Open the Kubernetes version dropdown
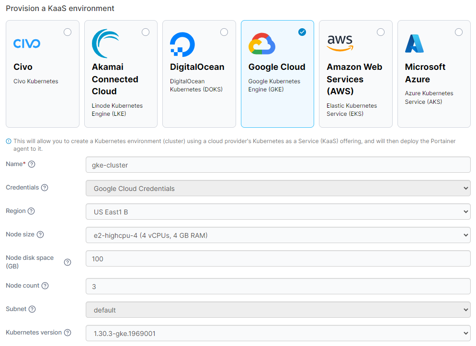 [x=278, y=333]
